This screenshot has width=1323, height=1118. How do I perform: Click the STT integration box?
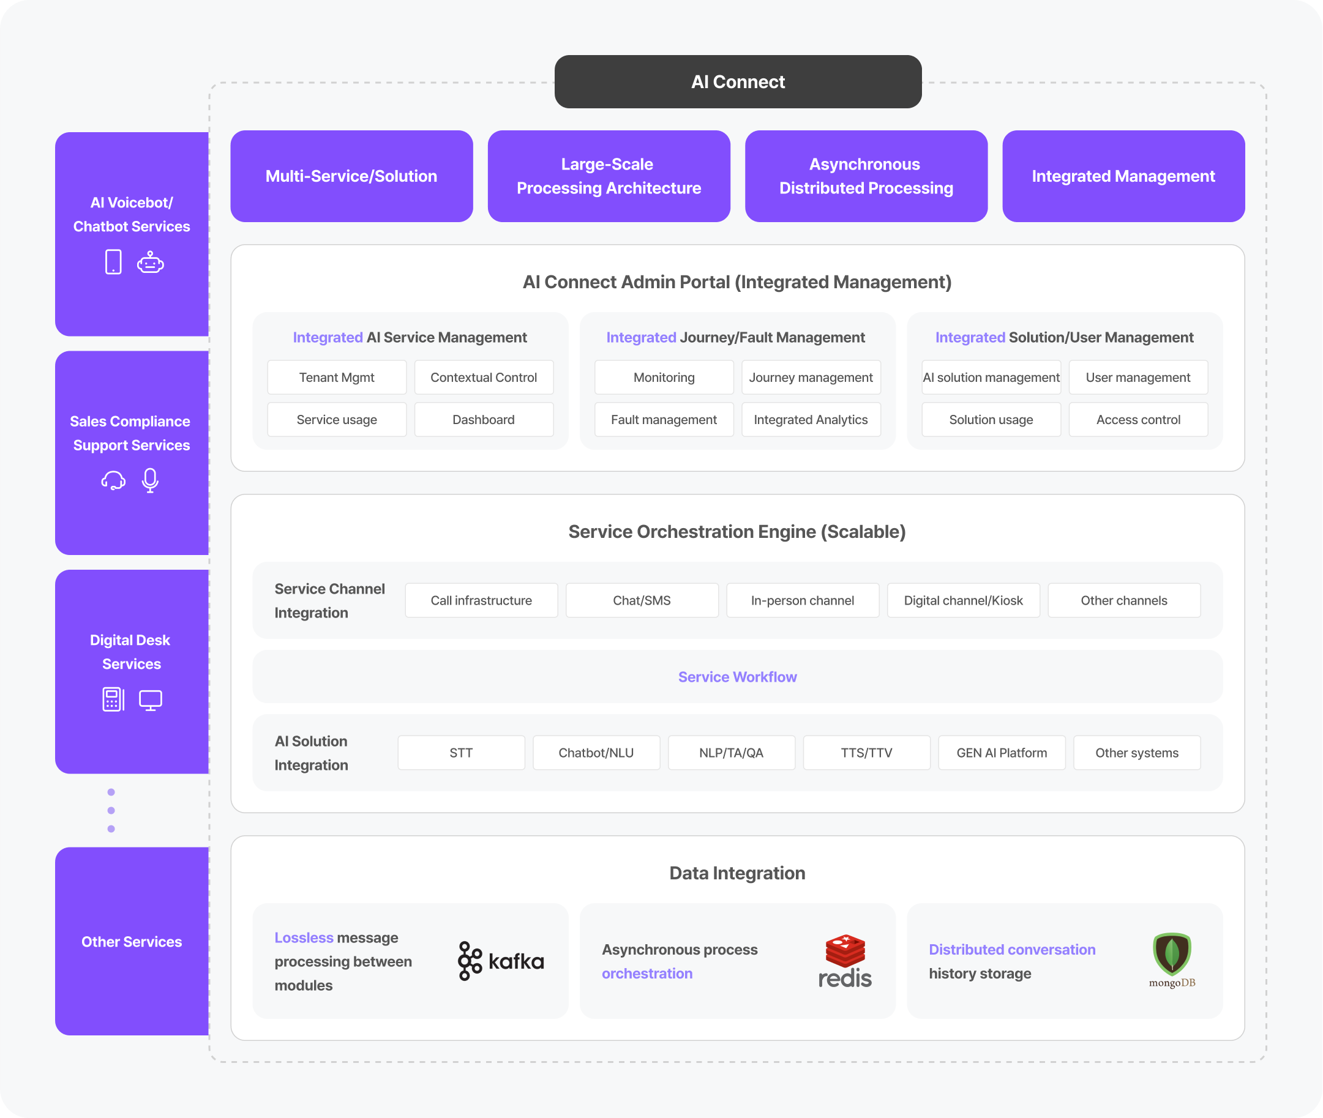pos(461,753)
